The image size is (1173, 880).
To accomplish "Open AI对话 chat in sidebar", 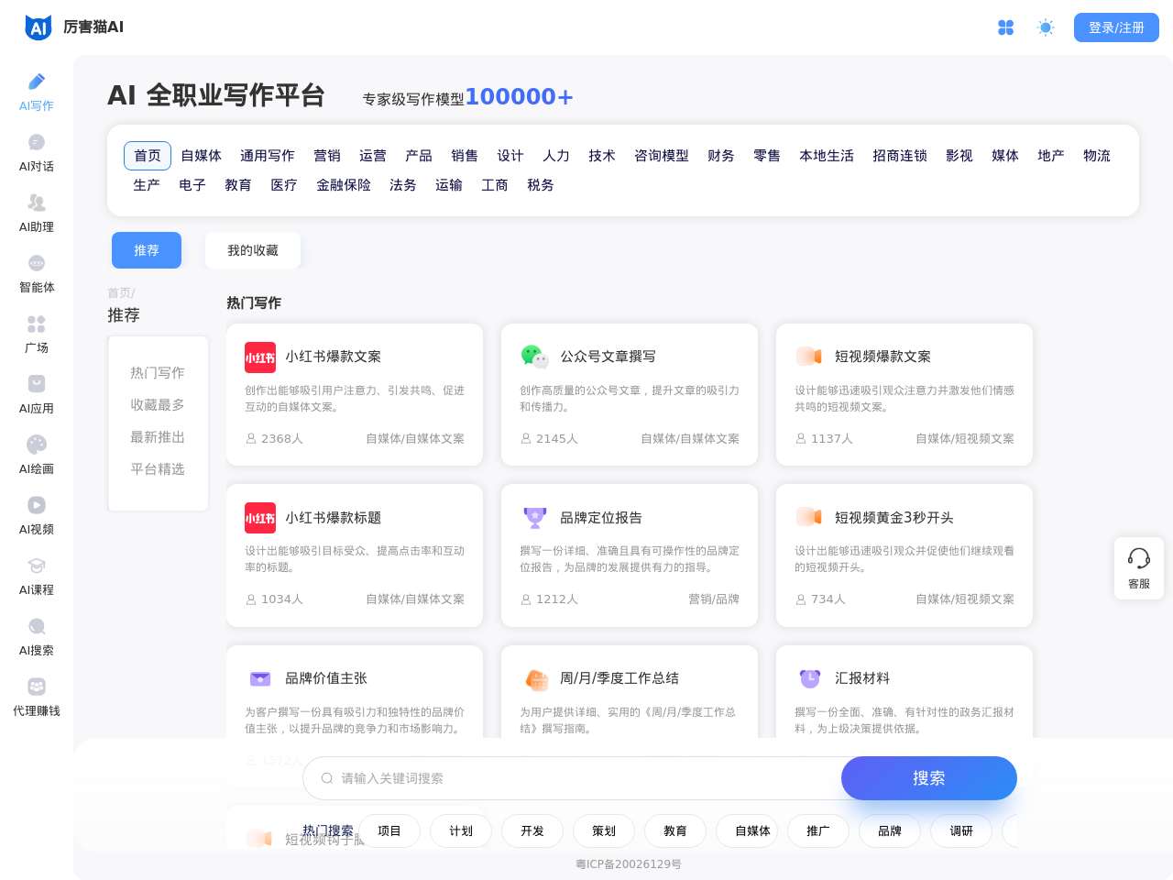I will coord(37,152).
